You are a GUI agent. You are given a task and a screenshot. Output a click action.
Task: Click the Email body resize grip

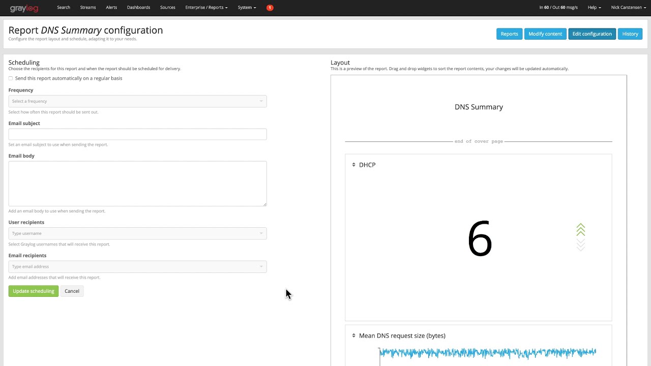[264, 204]
